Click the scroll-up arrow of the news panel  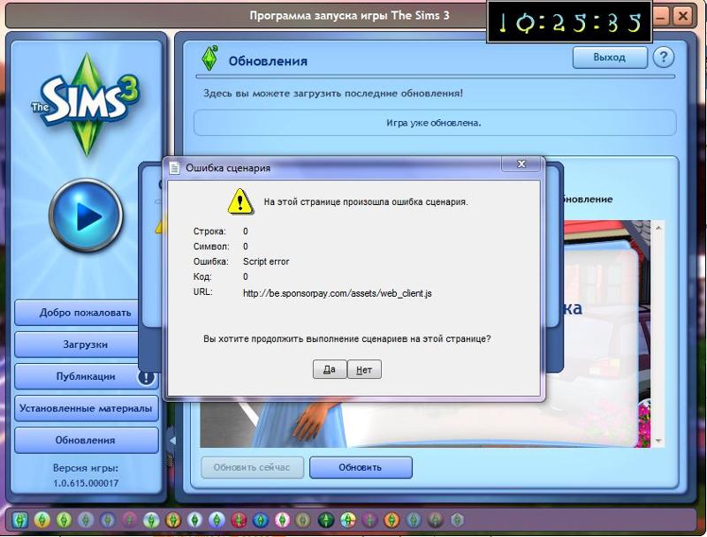click(658, 228)
